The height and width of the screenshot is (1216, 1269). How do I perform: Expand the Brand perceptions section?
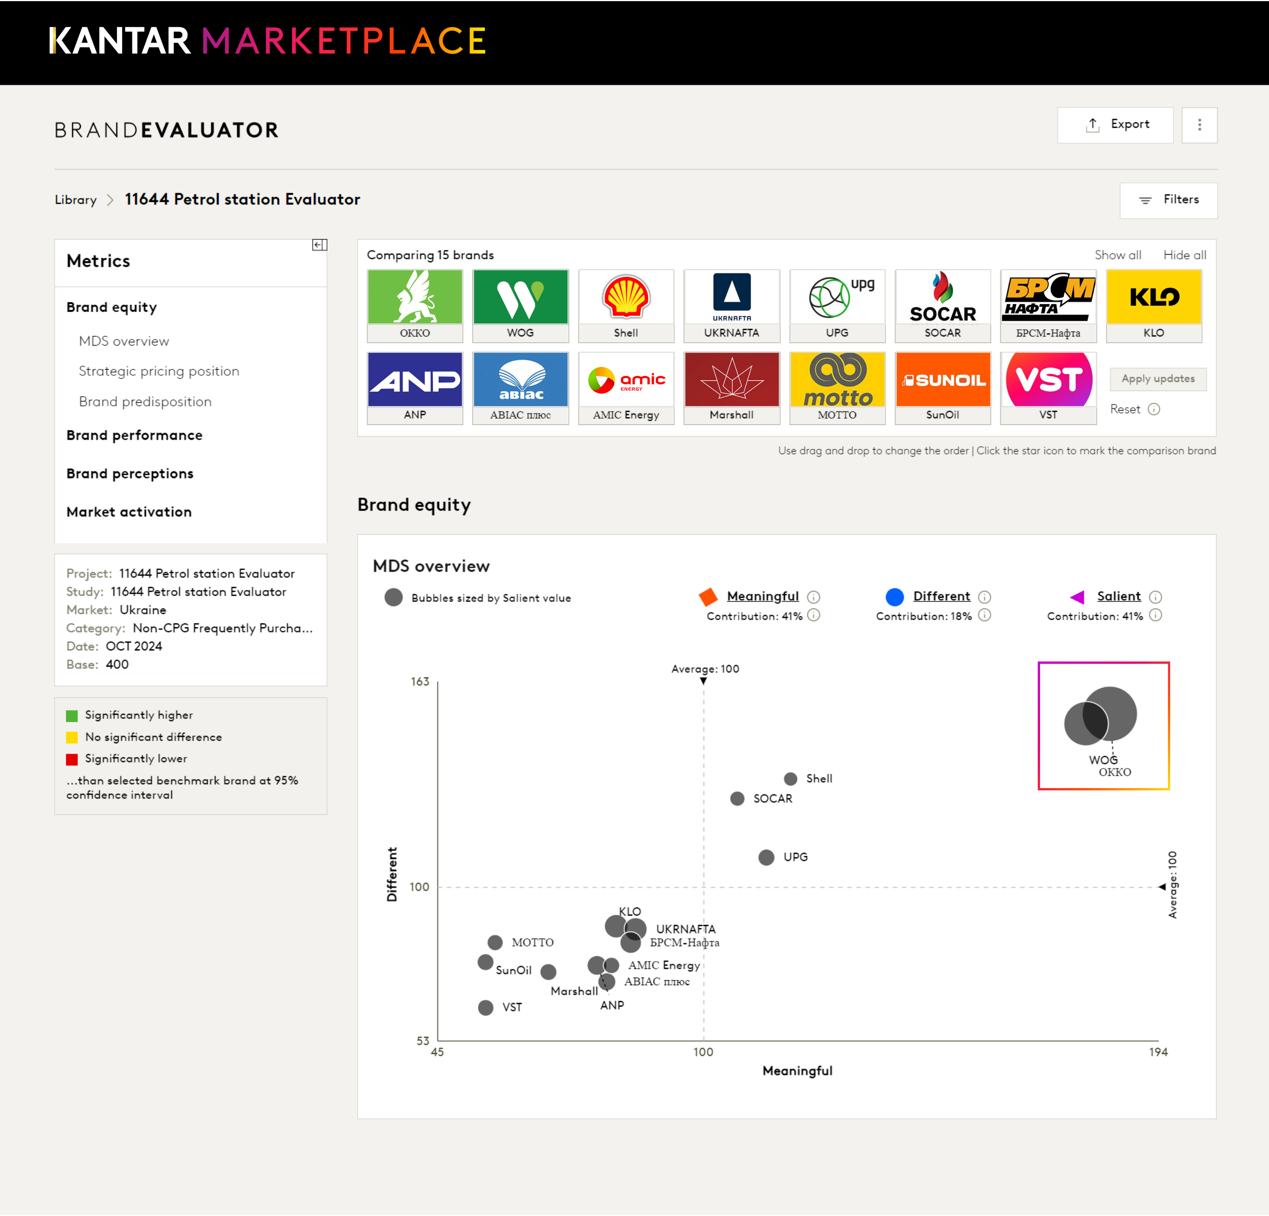coord(130,473)
